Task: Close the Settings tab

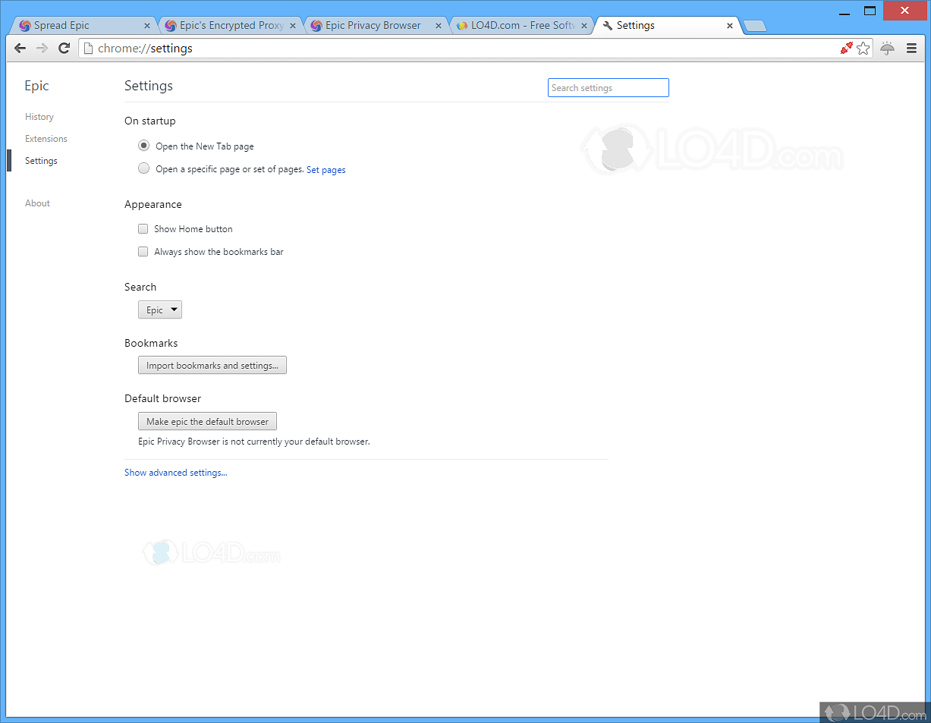Action: 730,26
